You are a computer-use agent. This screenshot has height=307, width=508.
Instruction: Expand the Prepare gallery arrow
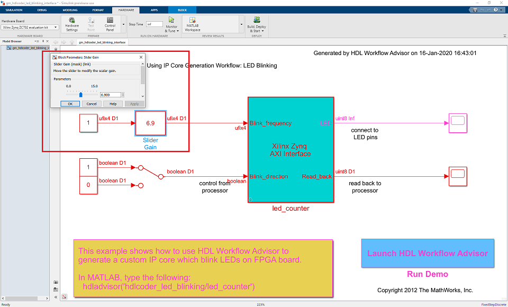pos(123,25)
